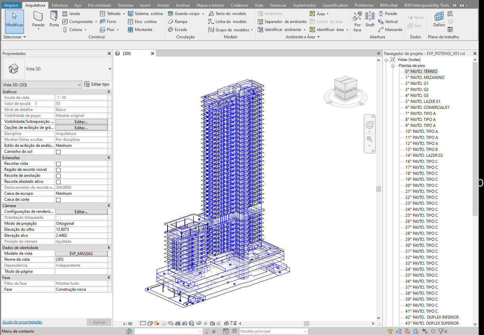Open the visual style button in view bar
The height and width of the screenshot is (335, 484).
150,323
